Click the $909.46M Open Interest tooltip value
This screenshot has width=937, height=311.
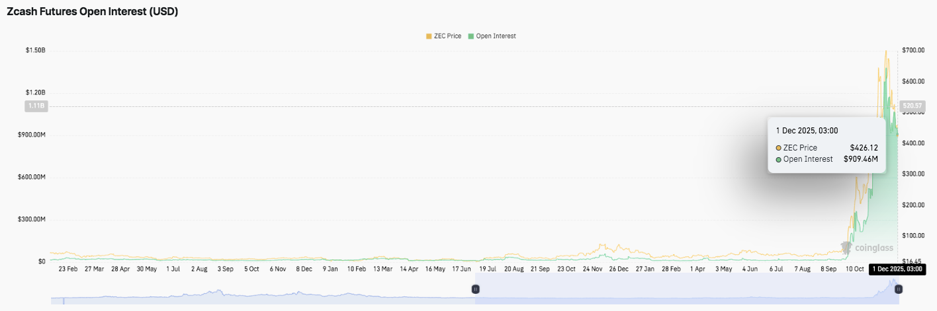coord(860,159)
